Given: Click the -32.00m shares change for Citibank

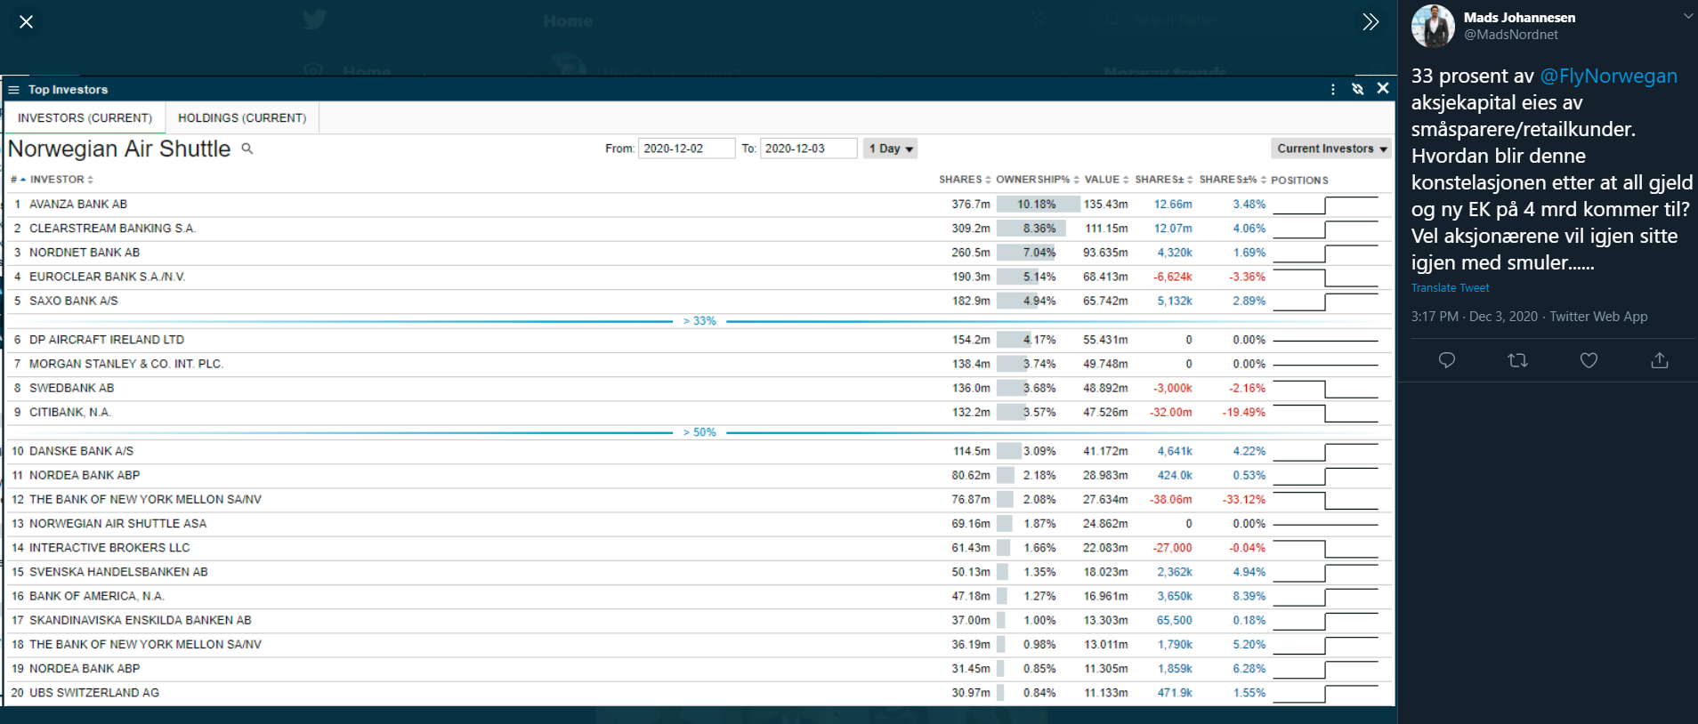Looking at the screenshot, I should (1171, 413).
